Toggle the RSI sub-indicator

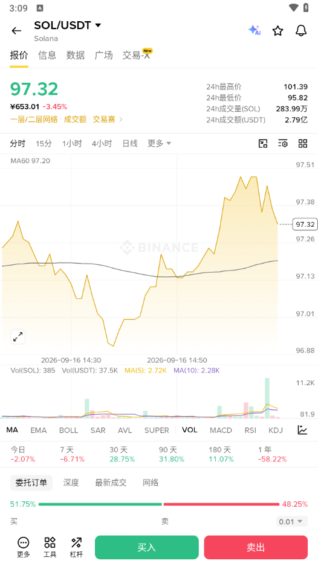tap(250, 430)
